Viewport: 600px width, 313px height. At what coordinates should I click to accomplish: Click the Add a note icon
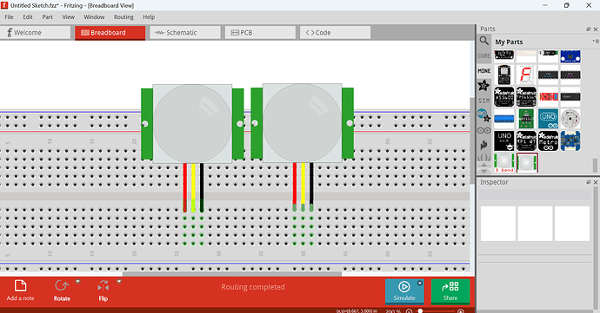tap(20, 285)
